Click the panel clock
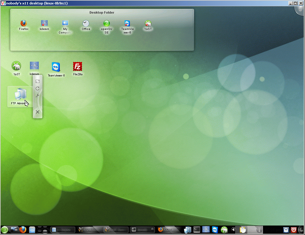Image resolution: width=305 pixels, height=235 pixels. click(273, 230)
